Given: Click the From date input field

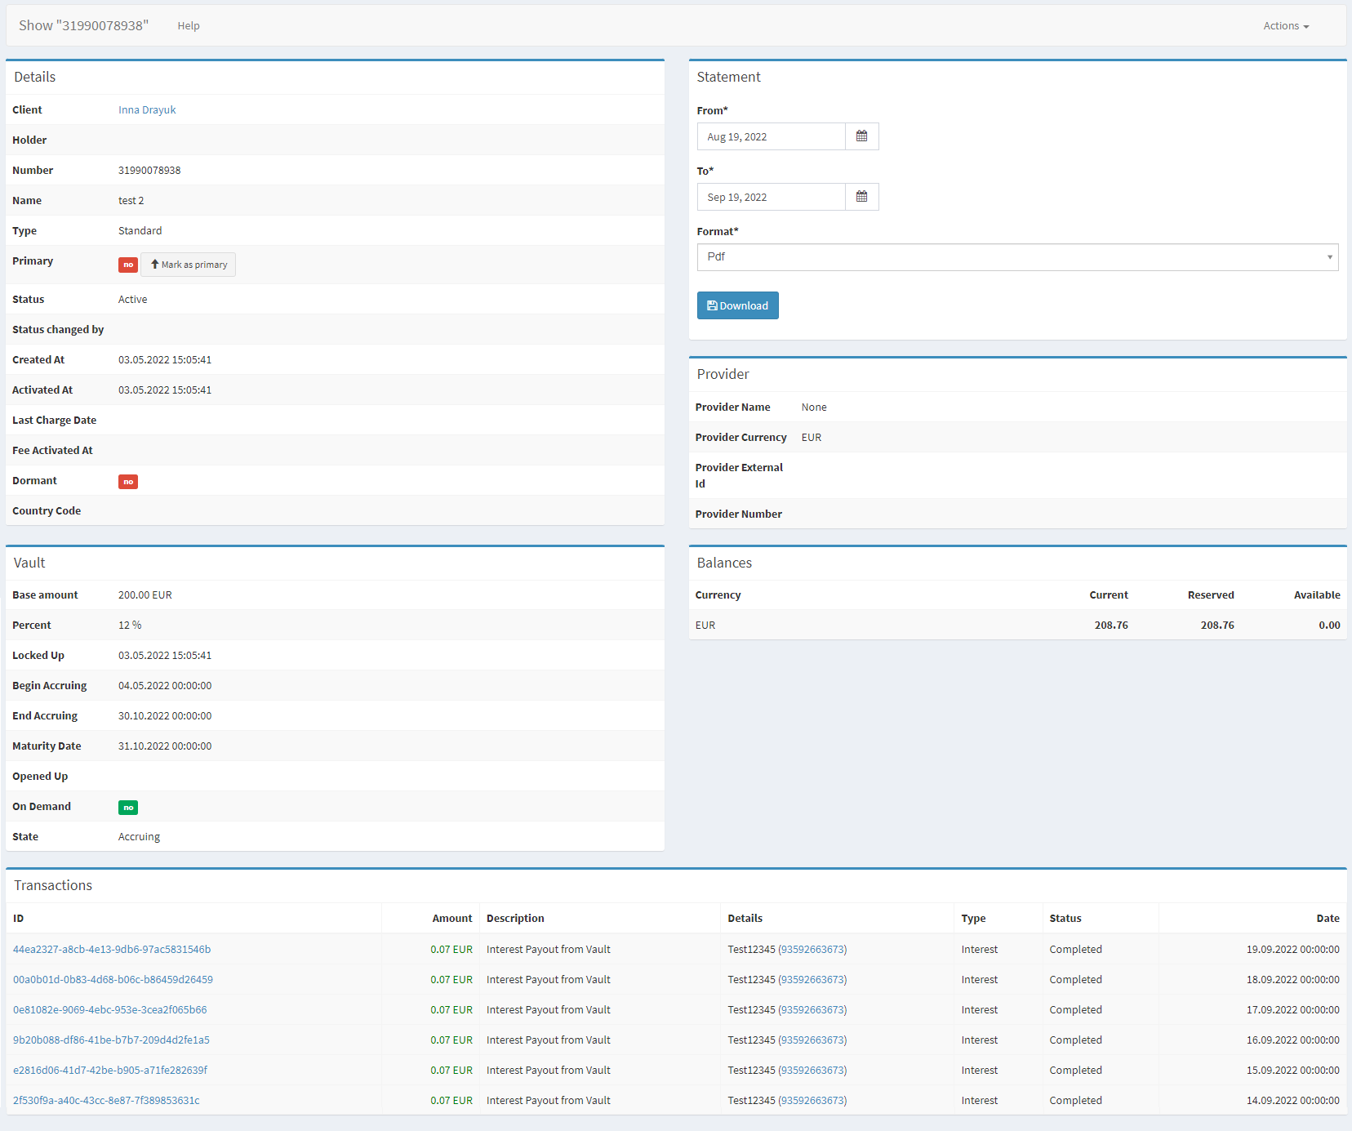Looking at the screenshot, I should pyautogui.click(x=771, y=136).
